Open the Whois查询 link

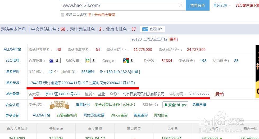(119, 115)
